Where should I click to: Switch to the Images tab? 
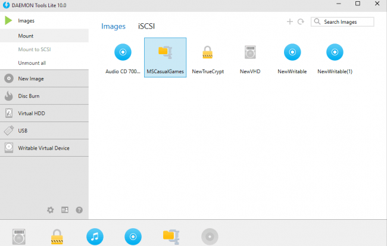113,26
